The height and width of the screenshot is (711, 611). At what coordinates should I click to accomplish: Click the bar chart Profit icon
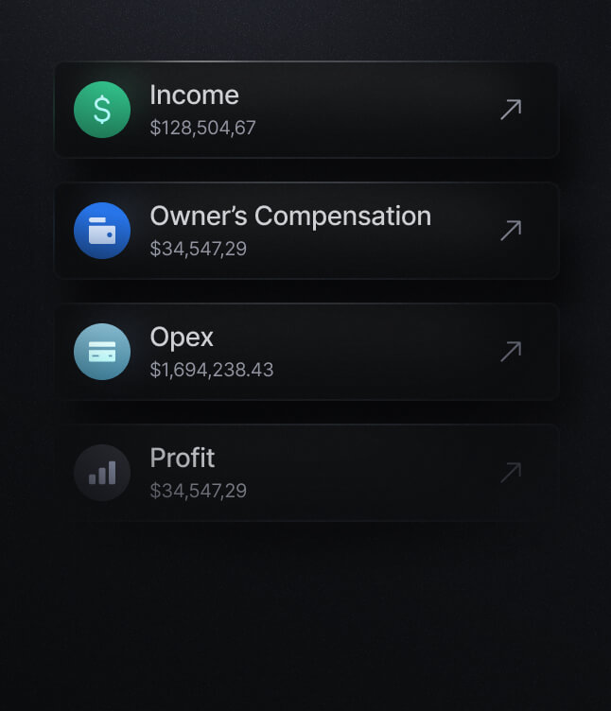102,473
